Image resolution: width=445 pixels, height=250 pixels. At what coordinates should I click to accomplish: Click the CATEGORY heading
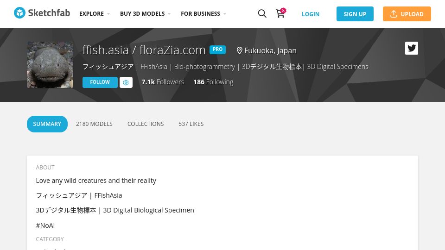[x=50, y=239]
